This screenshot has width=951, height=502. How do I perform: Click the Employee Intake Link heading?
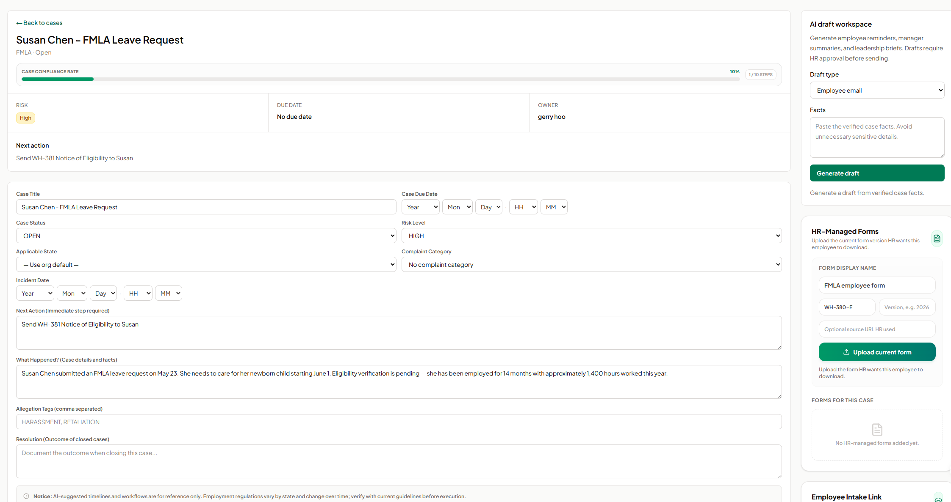tap(846, 497)
